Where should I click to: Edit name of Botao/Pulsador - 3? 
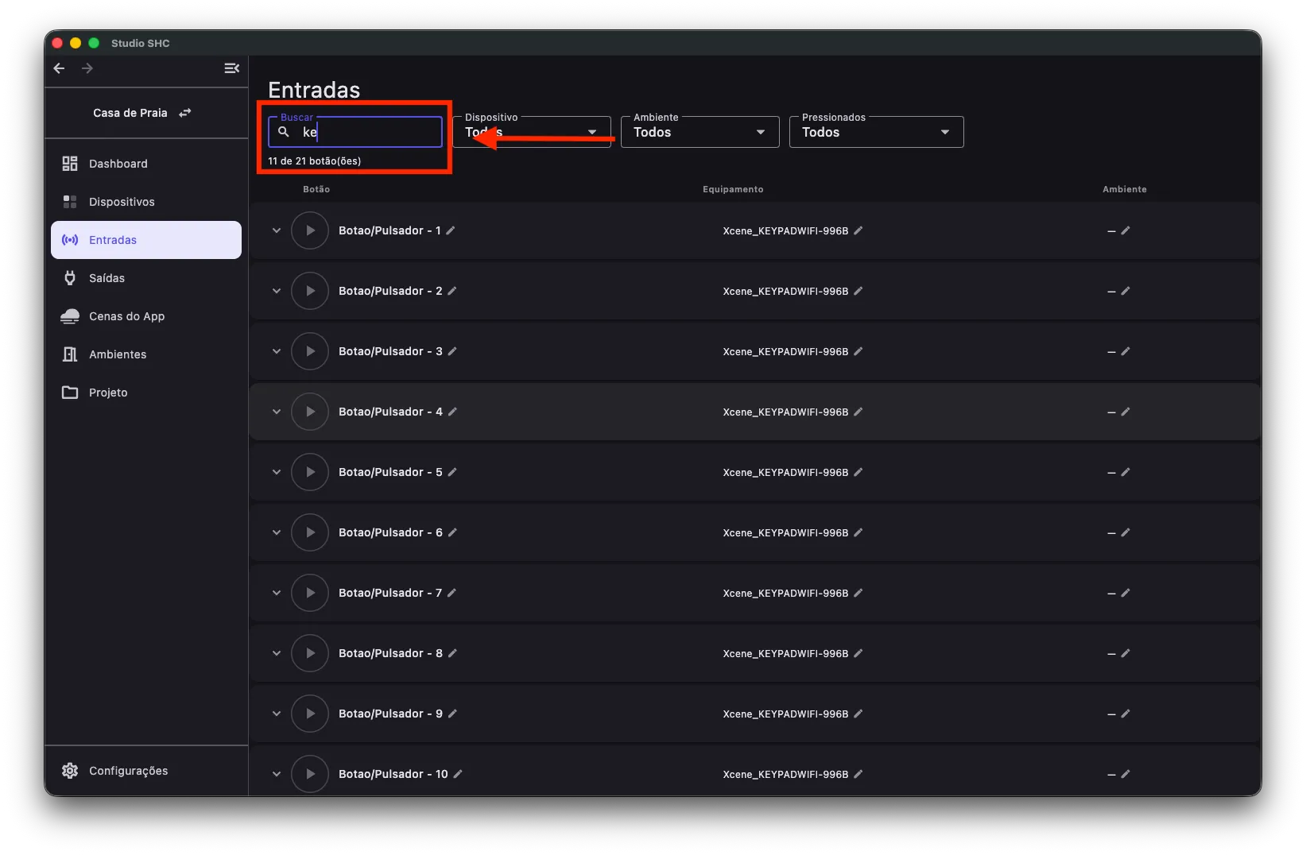(x=452, y=351)
